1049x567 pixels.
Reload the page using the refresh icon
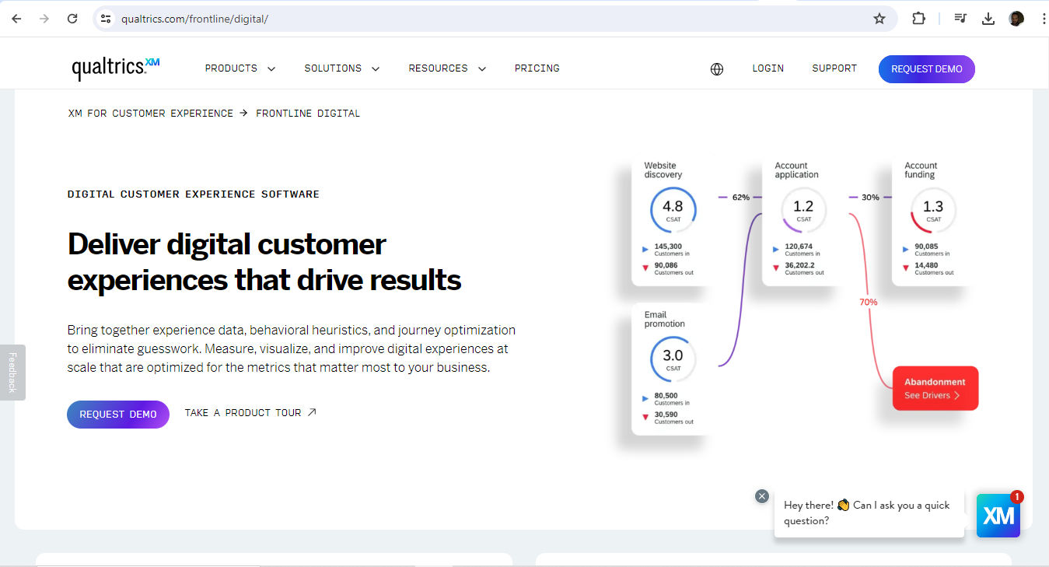coord(72,17)
